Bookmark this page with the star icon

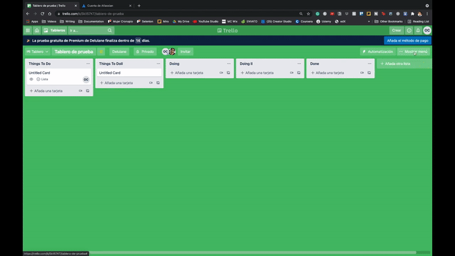click(308, 14)
